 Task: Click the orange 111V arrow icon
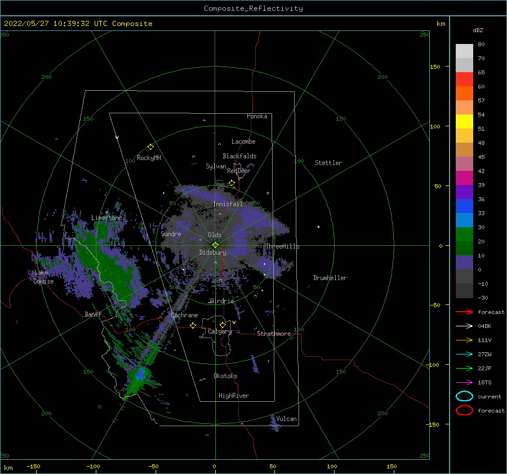[464, 340]
